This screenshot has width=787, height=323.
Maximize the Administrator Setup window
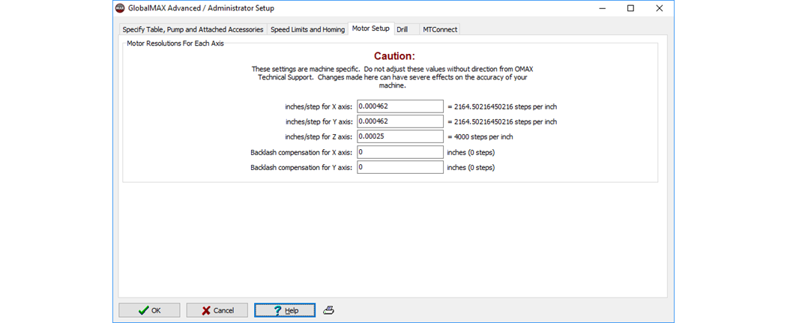point(630,8)
